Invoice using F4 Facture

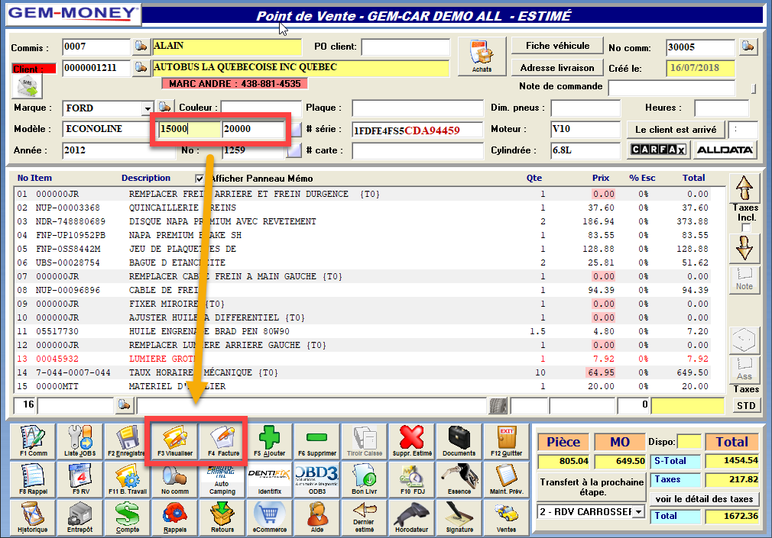coord(222,440)
